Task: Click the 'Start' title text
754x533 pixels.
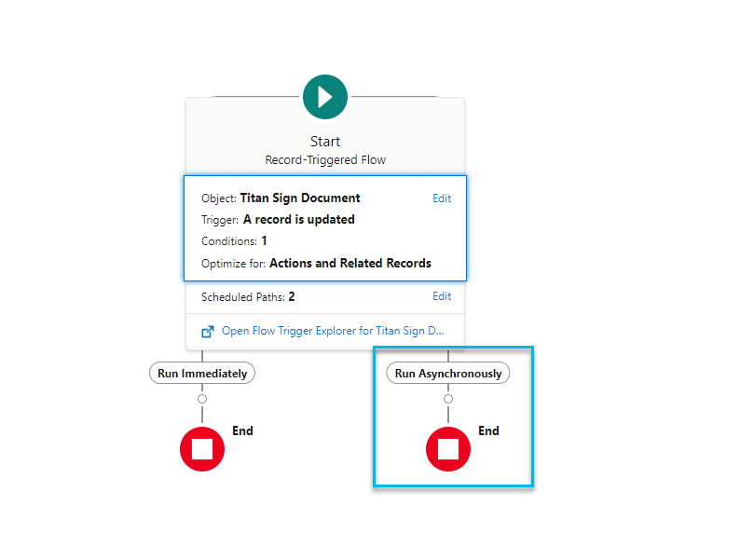Action: [325, 142]
